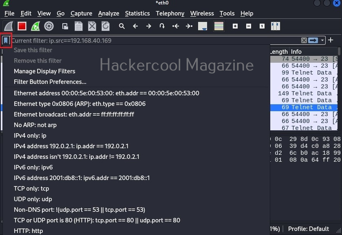Open the recent filters dropdown arrow
The width and height of the screenshot is (342, 235).
click(322, 40)
